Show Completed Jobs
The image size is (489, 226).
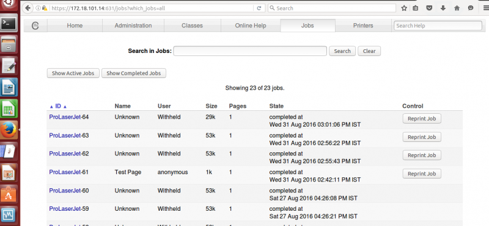pos(133,73)
